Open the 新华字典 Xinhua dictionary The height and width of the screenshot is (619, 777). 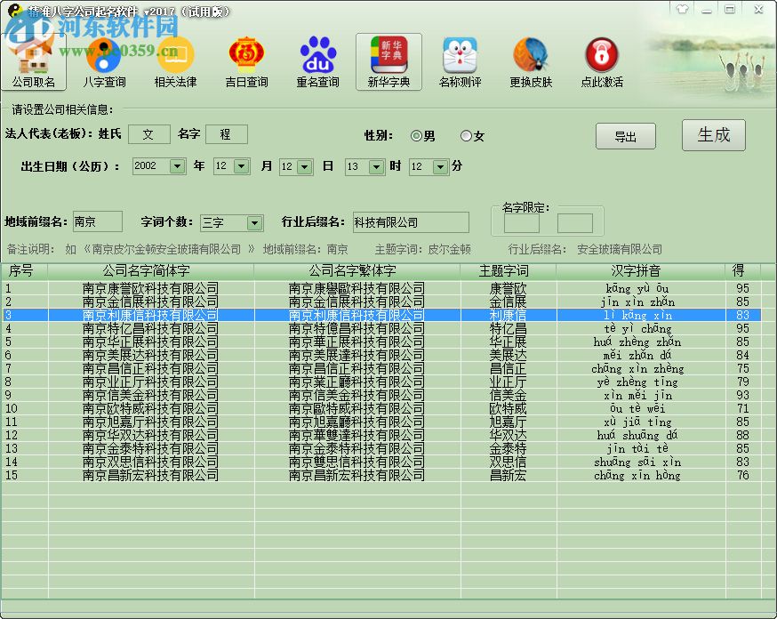(x=388, y=62)
